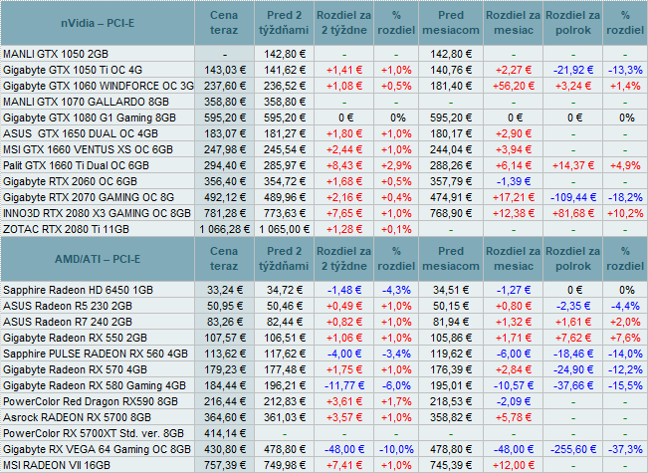Select the -6,0% difference cell
This screenshot has height=473, width=648.
396,385
